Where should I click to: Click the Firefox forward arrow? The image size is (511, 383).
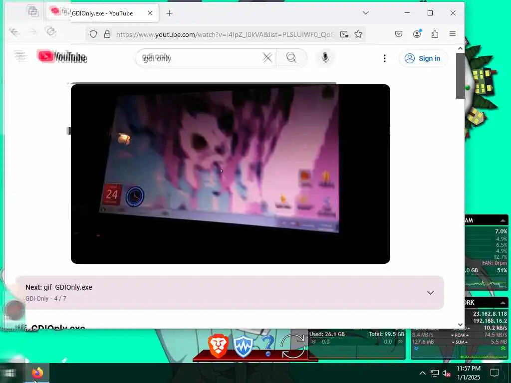32,32
